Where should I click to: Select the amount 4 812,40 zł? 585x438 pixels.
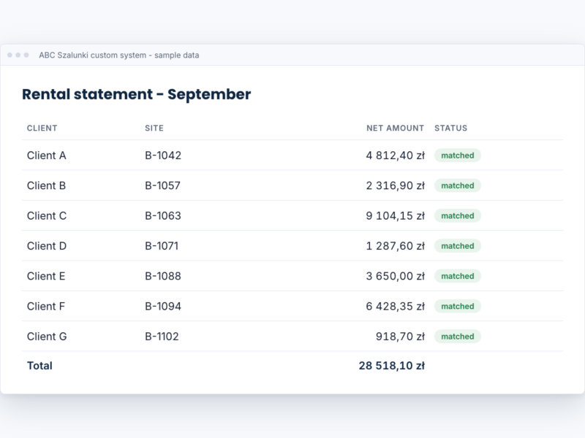point(395,155)
